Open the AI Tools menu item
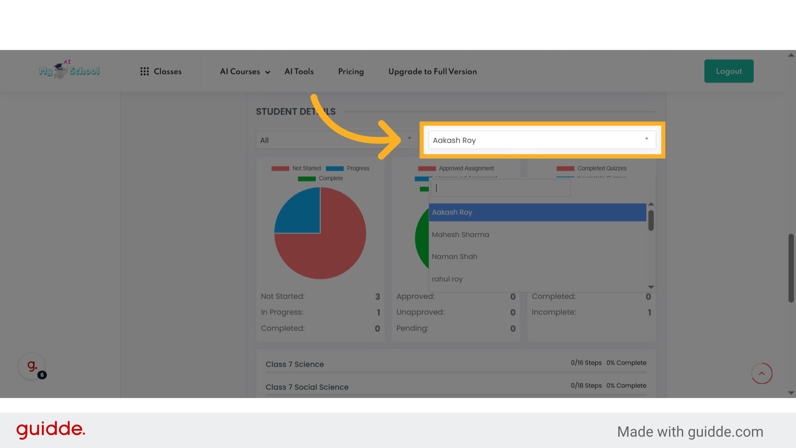796x448 pixels. 299,71
